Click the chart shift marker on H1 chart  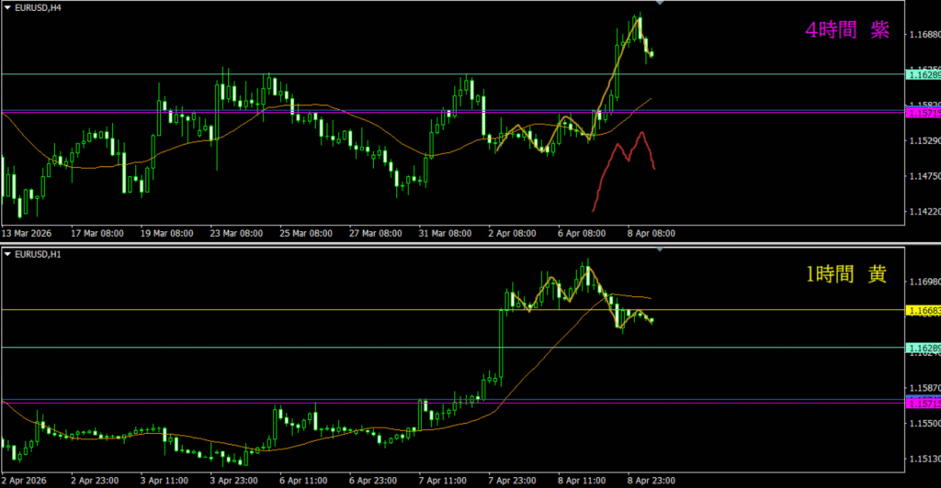coord(660,250)
